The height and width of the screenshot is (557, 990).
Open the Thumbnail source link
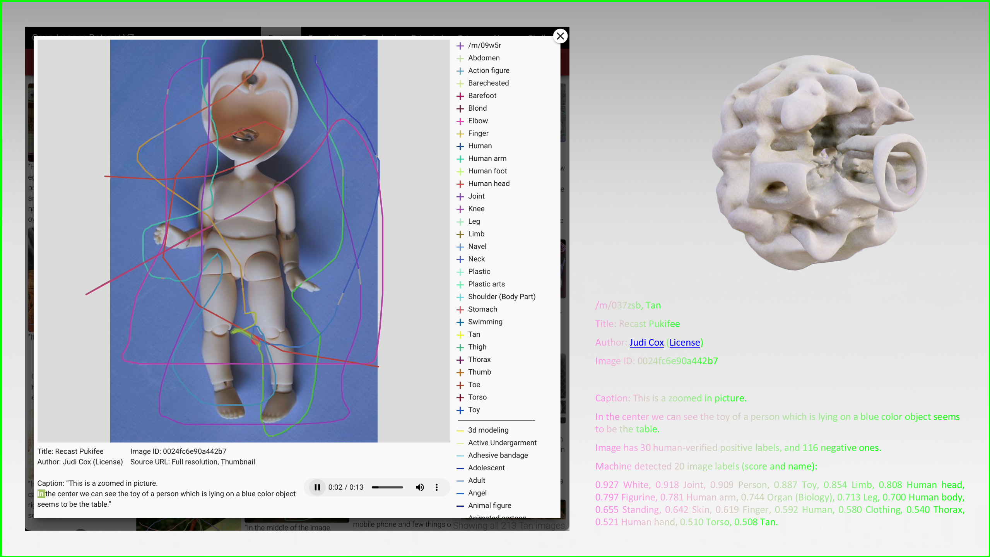point(238,462)
